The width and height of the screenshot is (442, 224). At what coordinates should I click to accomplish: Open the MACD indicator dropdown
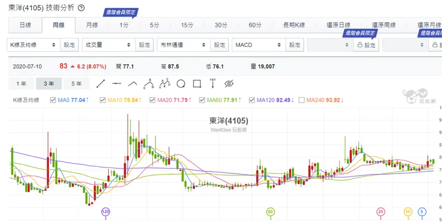pyautogui.click(x=259, y=45)
